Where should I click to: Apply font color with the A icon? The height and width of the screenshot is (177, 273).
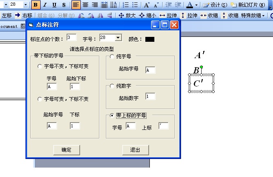[190, 5]
